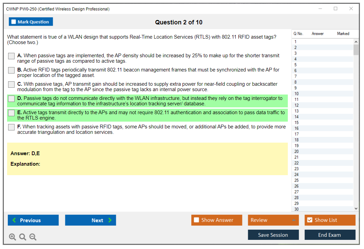Go to the Next question
This screenshot has height=249, width=364.
tap(90, 220)
